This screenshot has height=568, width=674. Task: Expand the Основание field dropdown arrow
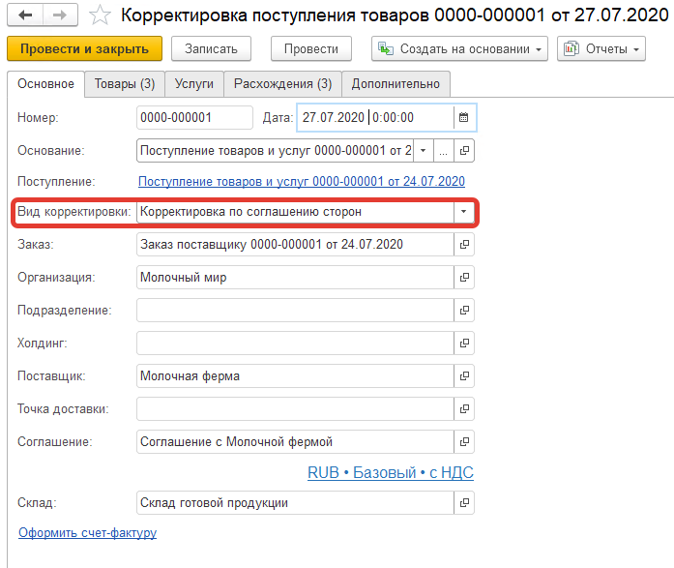(423, 151)
